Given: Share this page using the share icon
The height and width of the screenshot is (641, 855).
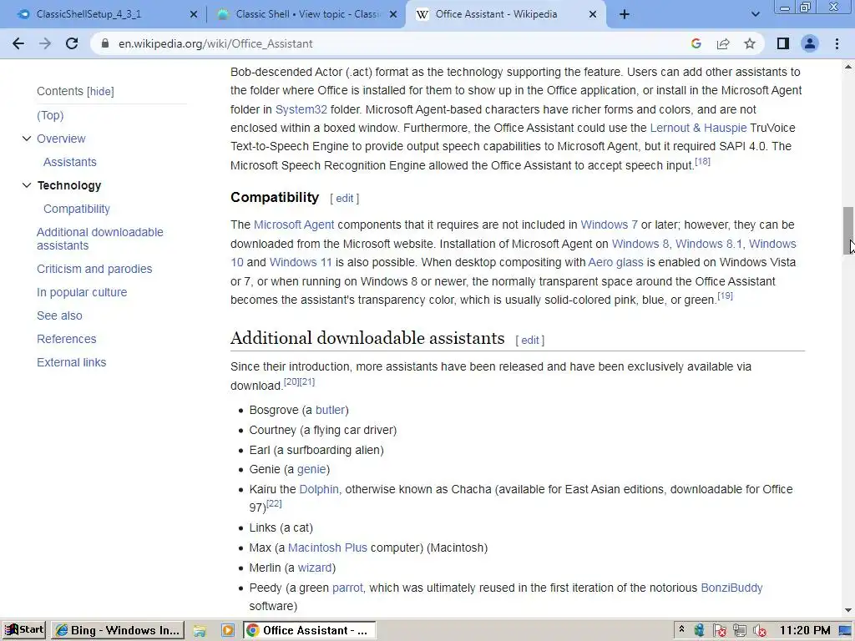Looking at the screenshot, I should (723, 43).
